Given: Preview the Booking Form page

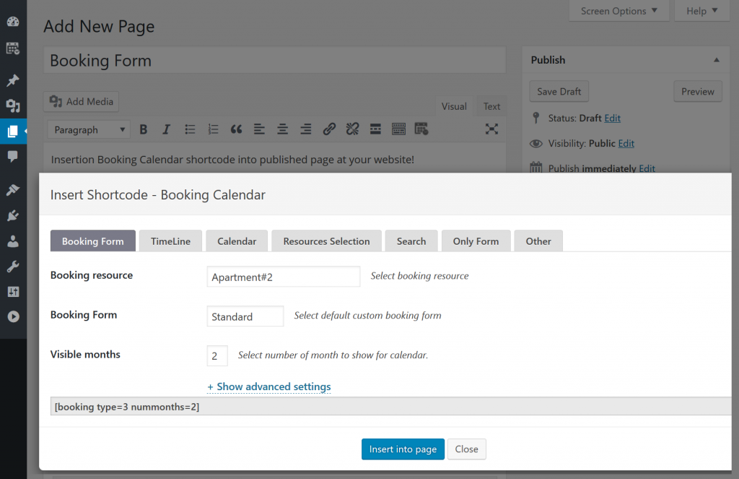Looking at the screenshot, I should (x=697, y=91).
